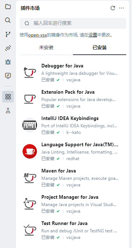Open Language Support for Java(TM) title
The width and height of the screenshot is (132, 248).
[80, 144]
